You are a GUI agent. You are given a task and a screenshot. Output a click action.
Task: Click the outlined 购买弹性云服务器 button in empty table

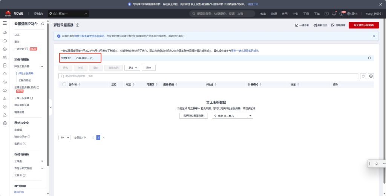(x=193, y=116)
